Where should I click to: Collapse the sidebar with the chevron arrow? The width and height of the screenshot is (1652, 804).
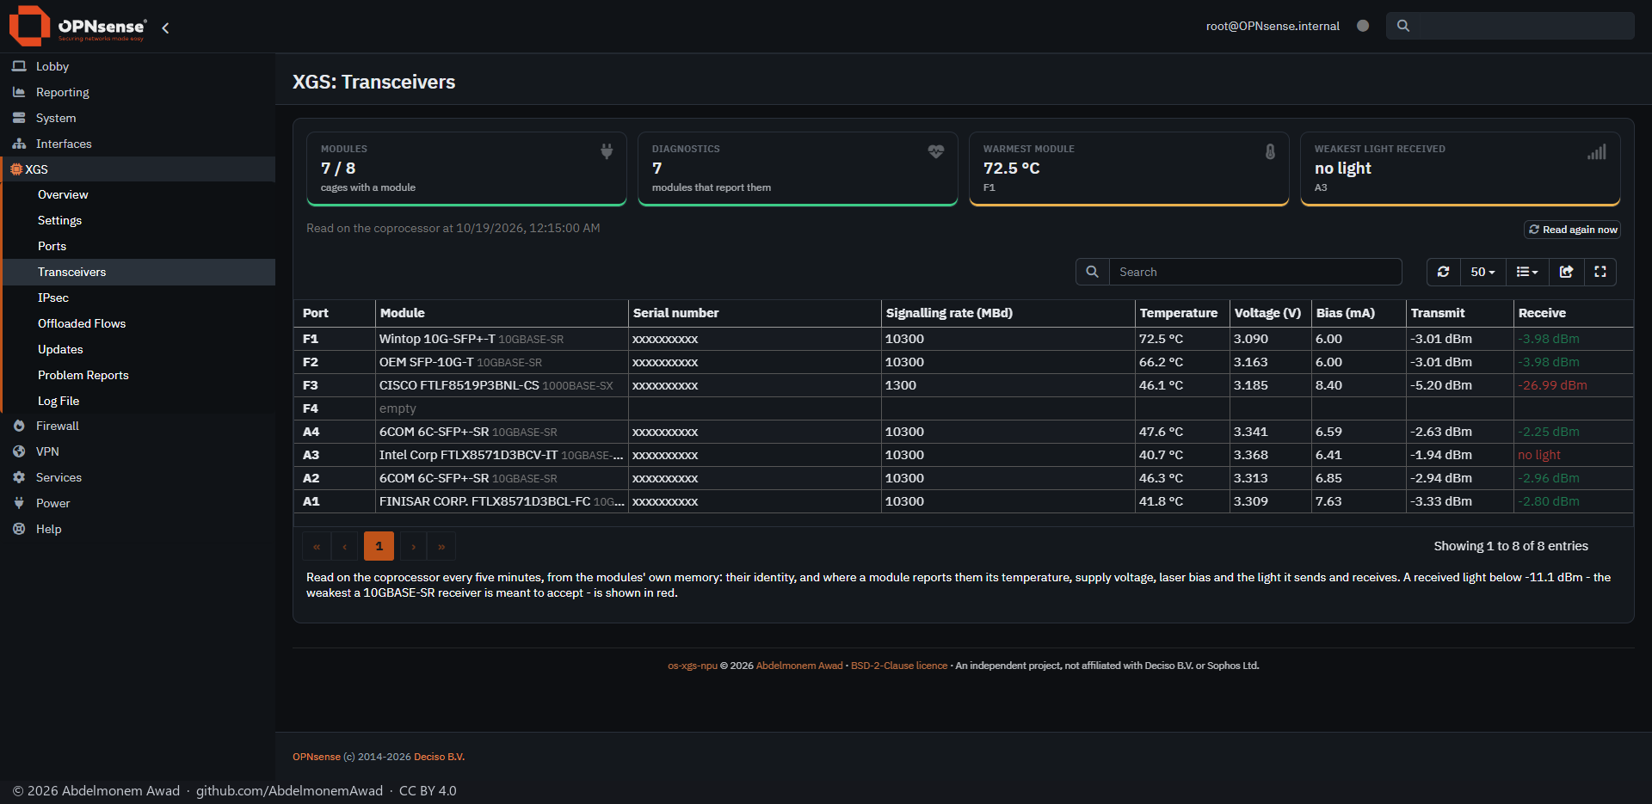click(x=165, y=28)
